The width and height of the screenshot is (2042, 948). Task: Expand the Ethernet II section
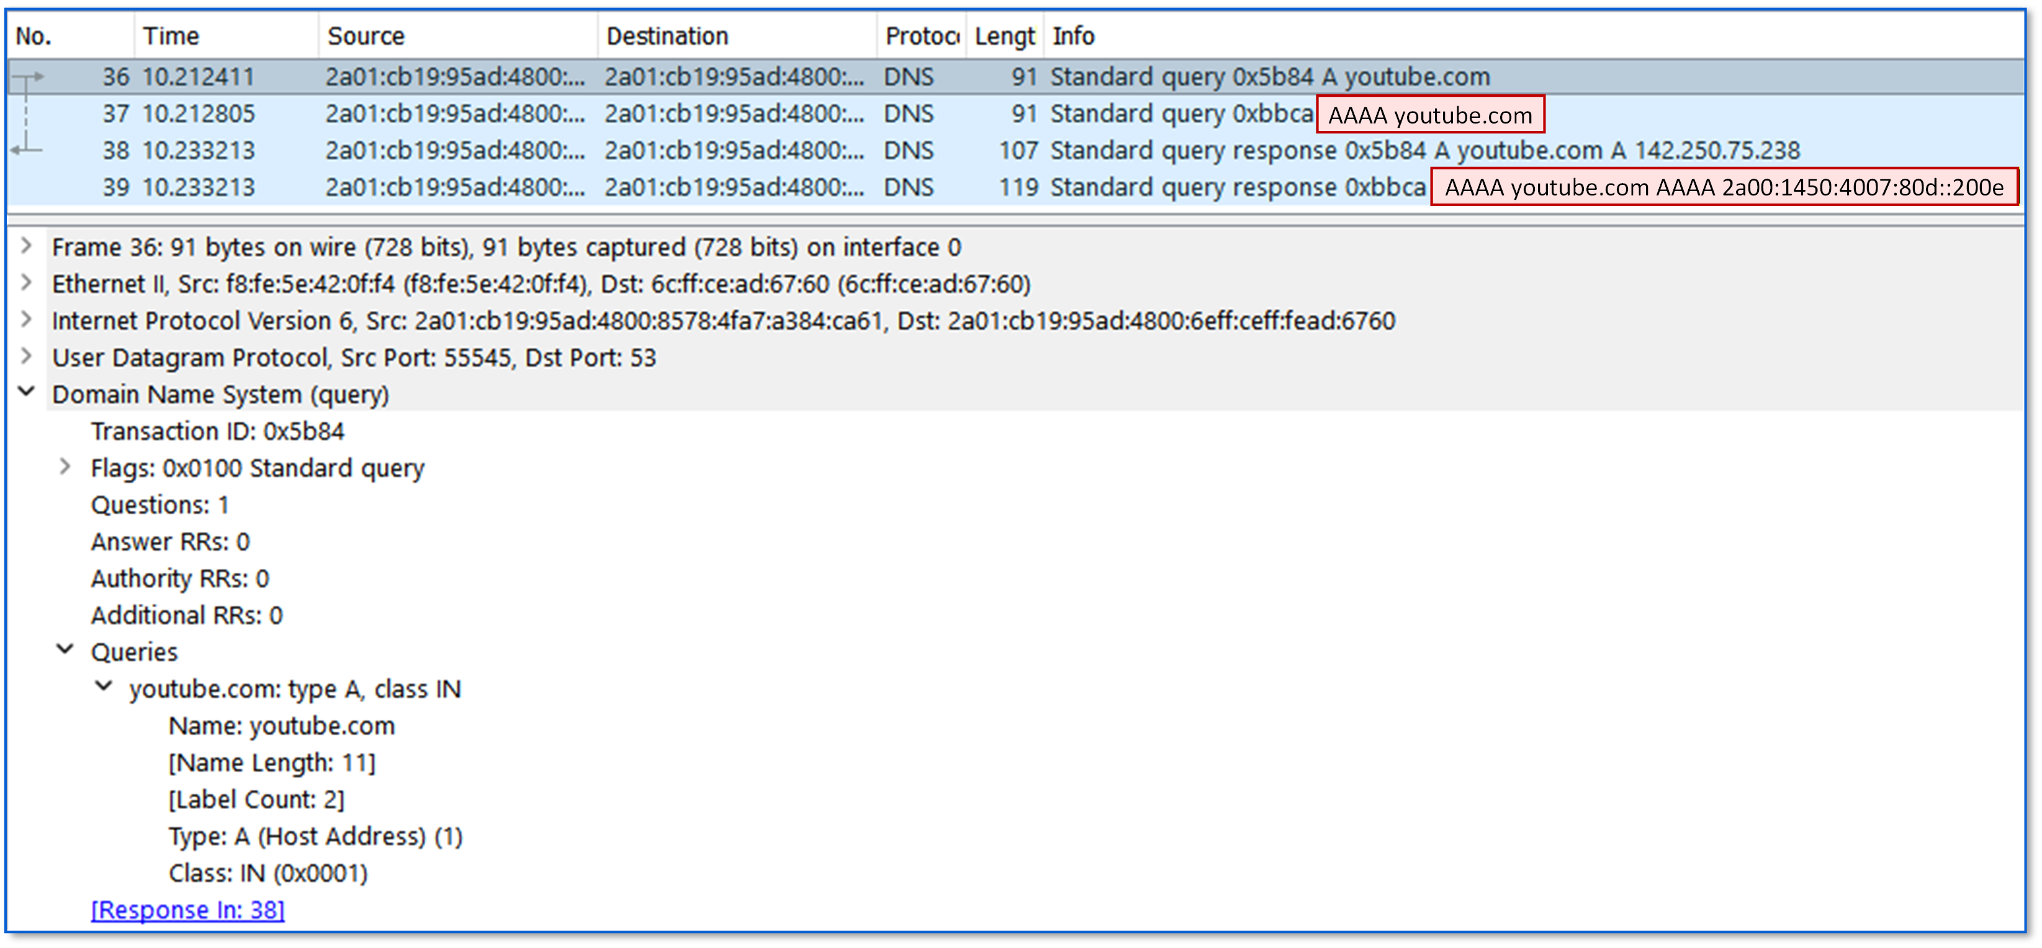click(x=26, y=283)
